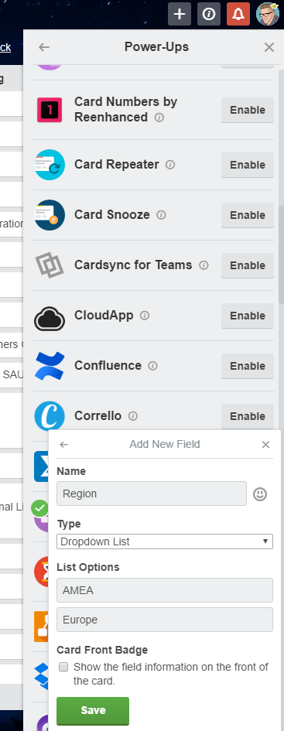
Task: Click the Card Snooze icon
Action: point(50,215)
